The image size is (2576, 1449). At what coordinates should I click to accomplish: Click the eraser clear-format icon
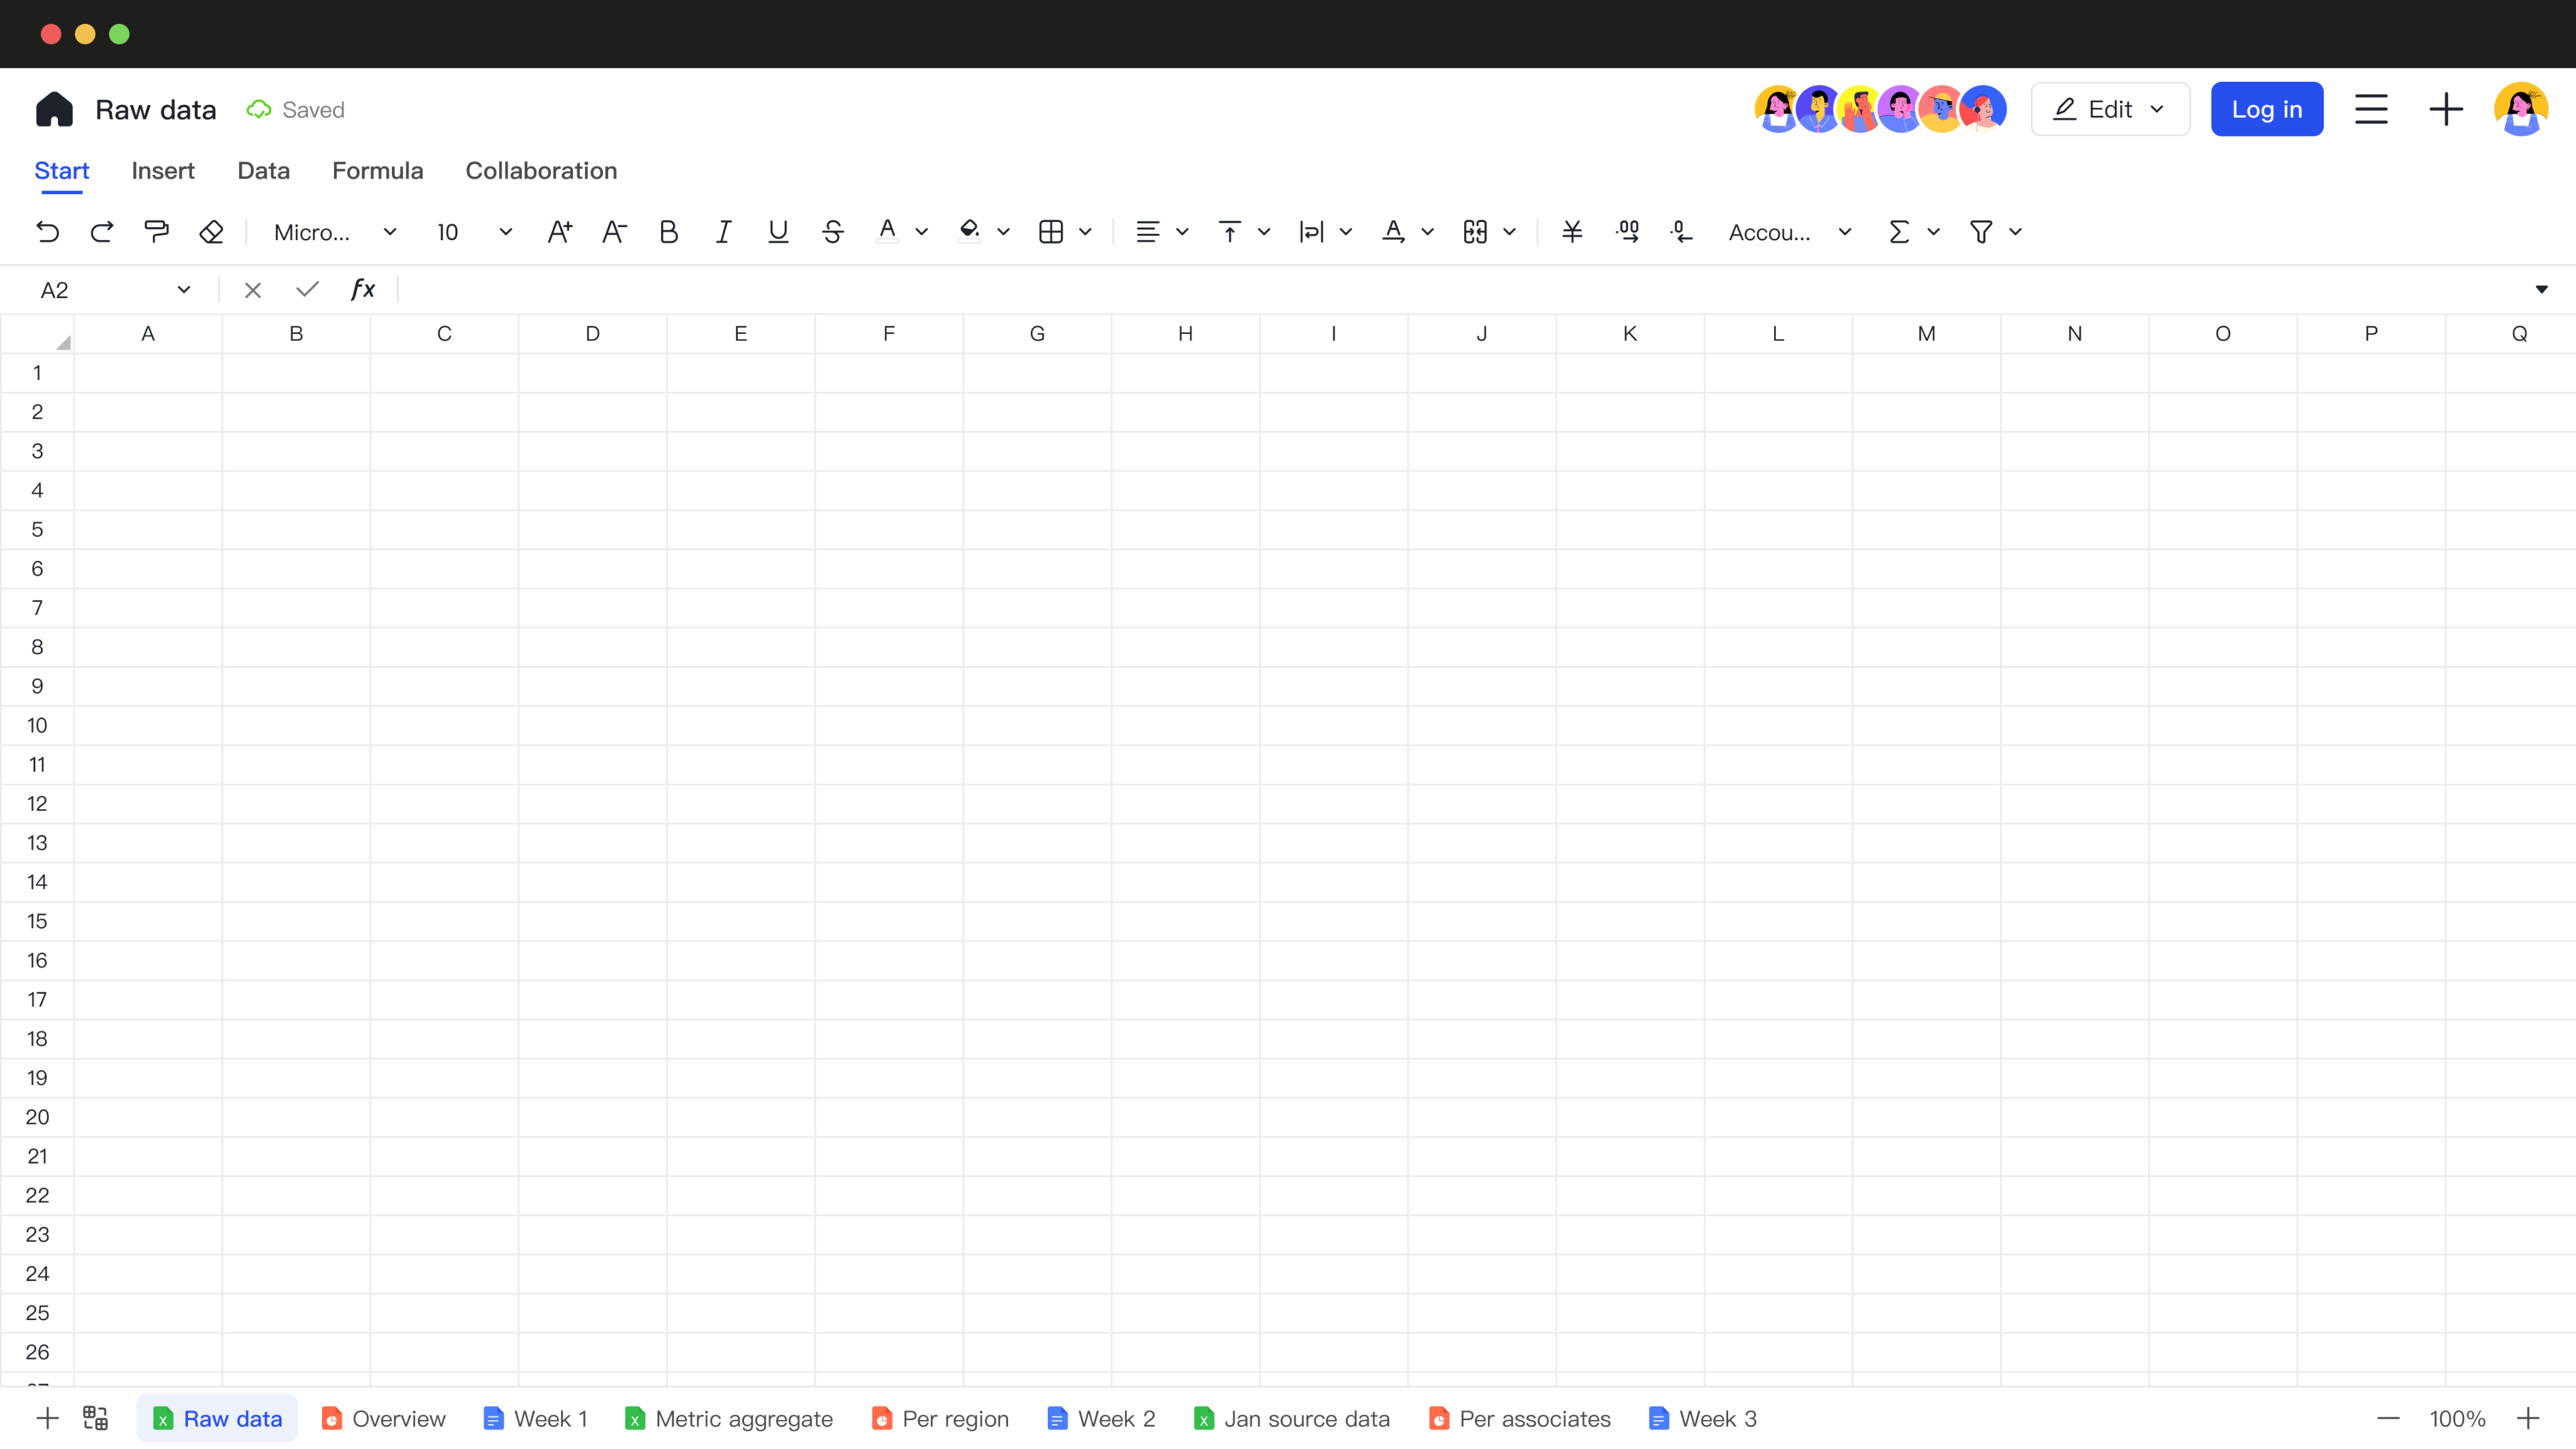click(x=211, y=232)
